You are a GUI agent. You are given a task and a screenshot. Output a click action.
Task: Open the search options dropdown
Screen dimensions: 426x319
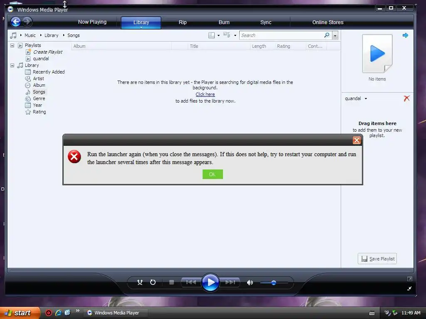[335, 36]
